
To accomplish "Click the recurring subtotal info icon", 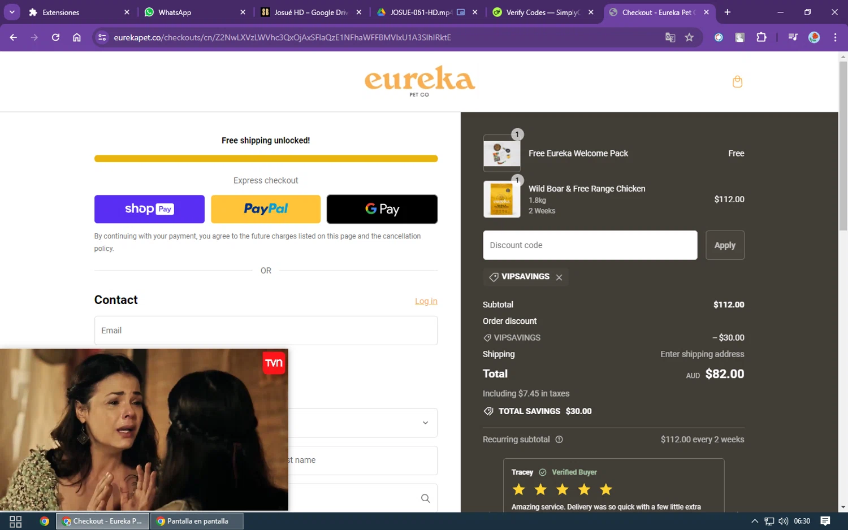I will coord(559,440).
